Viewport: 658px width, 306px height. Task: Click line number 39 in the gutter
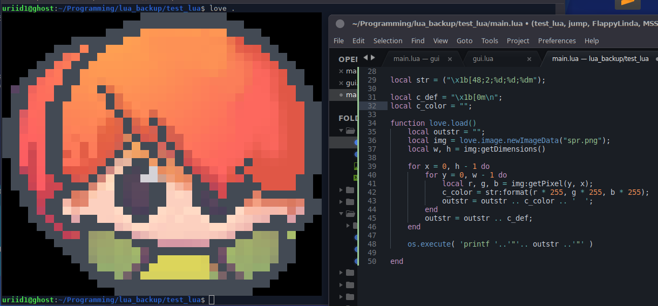point(371,166)
